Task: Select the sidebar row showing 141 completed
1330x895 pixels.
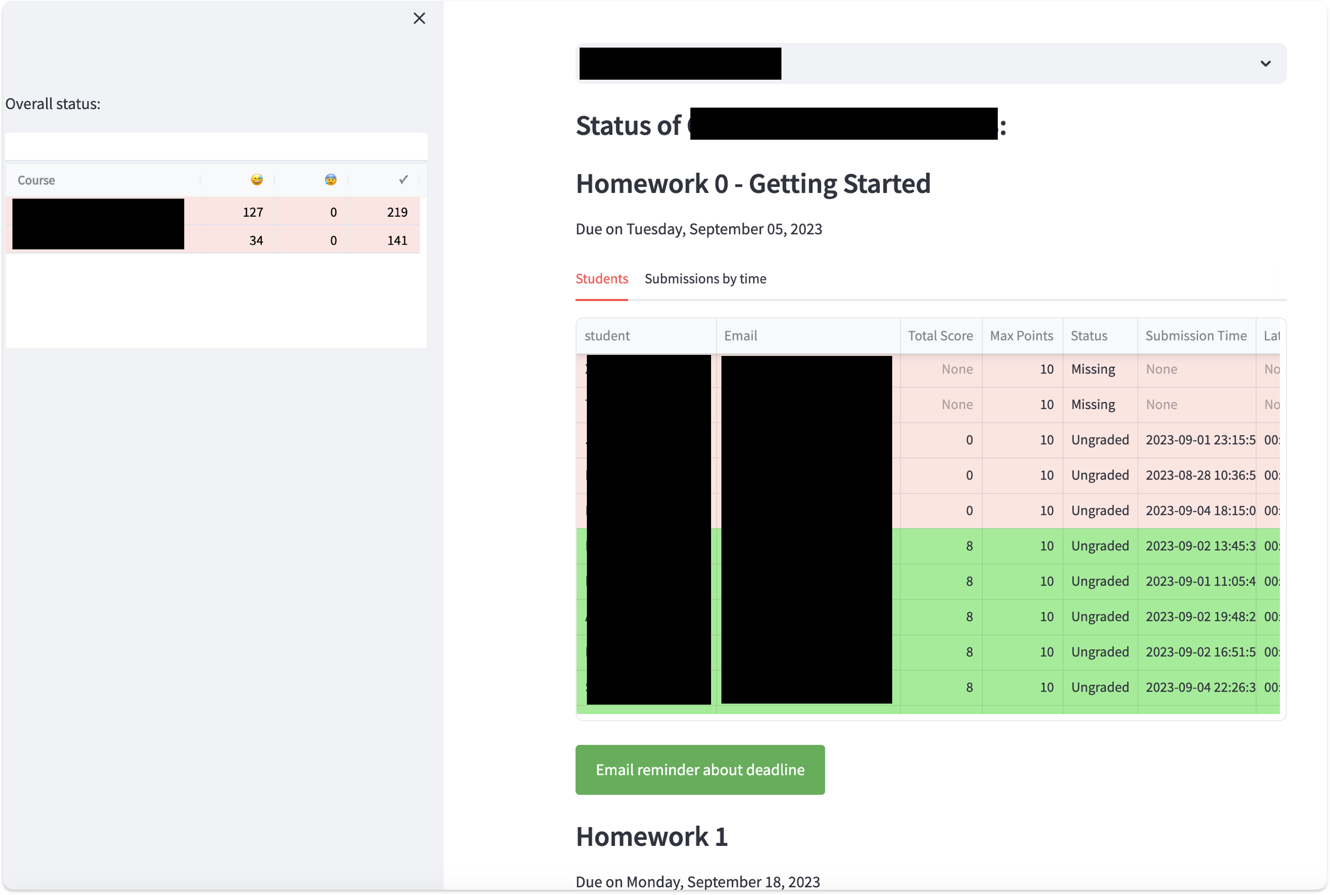Action: [x=397, y=240]
